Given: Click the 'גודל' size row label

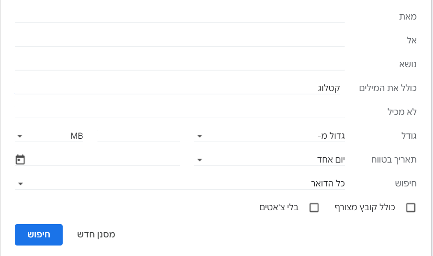Looking at the screenshot, I should click(x=407, y=136).
